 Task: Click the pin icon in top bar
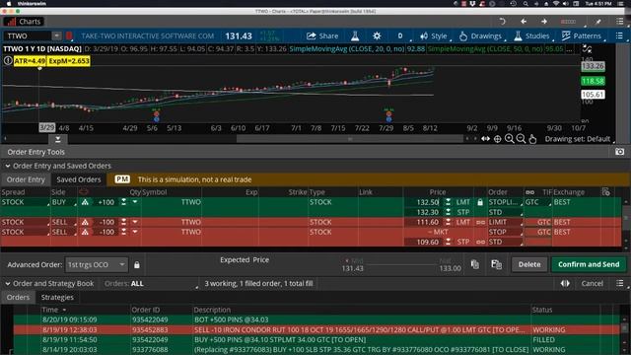[x=598, y=22]
